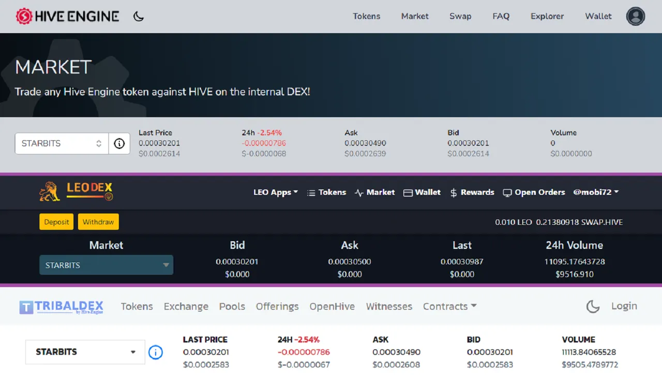This screenshot has height=377, width=662.
Task: Open Market in the Hive Engine navigation
Action: [415, 16]
